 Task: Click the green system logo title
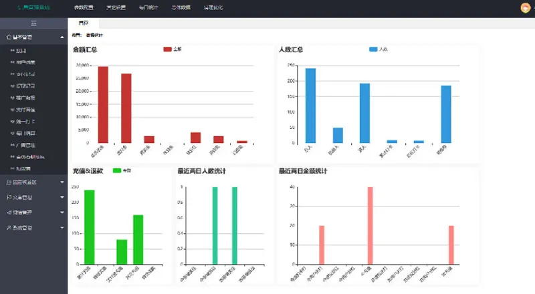pyautogui.click(x=34, y=7)
